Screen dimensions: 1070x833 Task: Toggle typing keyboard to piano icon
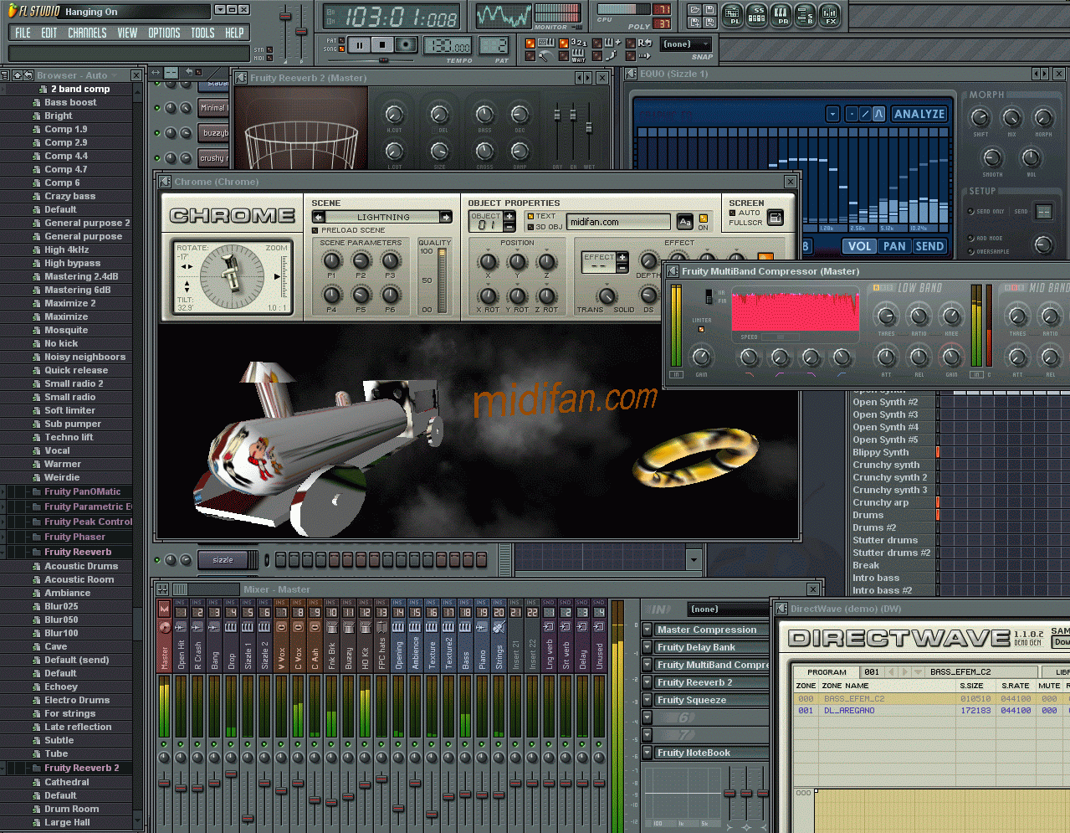point(545,43)
